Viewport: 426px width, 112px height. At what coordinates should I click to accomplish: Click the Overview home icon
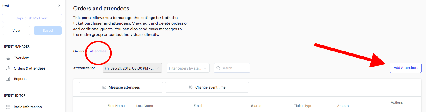pyautogui.click(x=8, y=58)
